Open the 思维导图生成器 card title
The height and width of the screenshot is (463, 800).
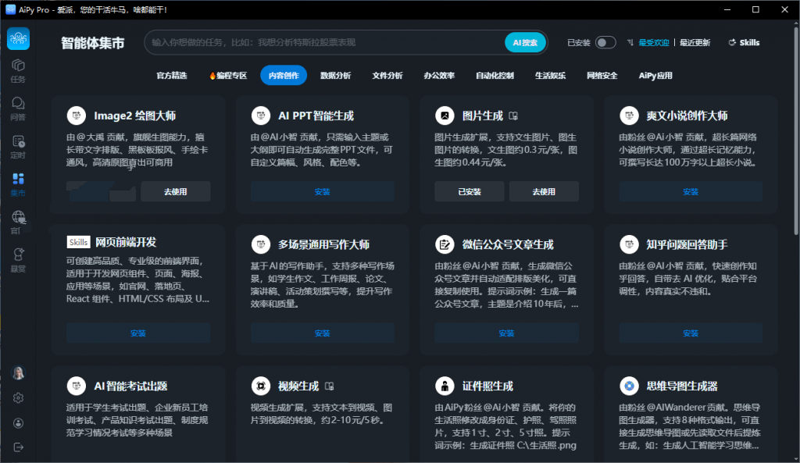tap(682, 386)
